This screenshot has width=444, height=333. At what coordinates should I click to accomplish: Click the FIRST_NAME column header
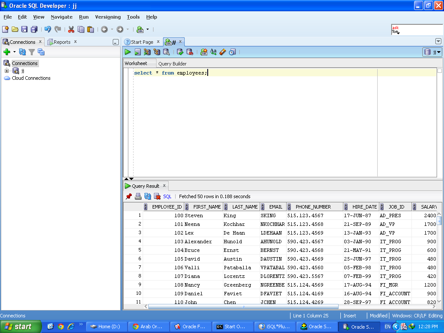click(207, 207)
